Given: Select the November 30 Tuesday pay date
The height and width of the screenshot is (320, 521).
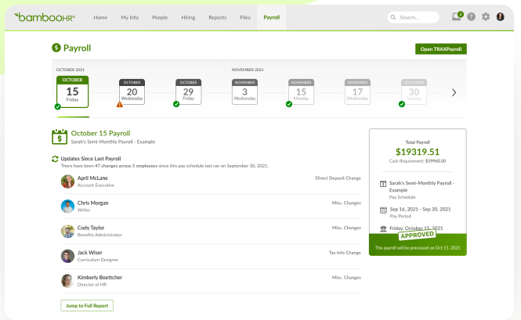Looking at the screenshot, I should 414,92.
